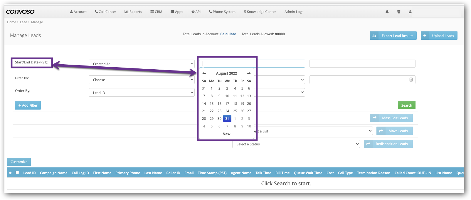Select August 15 in the calendar
This screenshot has width=471, height=200.
212,104
